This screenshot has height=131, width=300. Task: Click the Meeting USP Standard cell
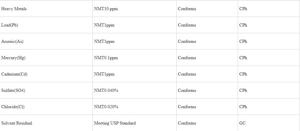pos(115,123)
